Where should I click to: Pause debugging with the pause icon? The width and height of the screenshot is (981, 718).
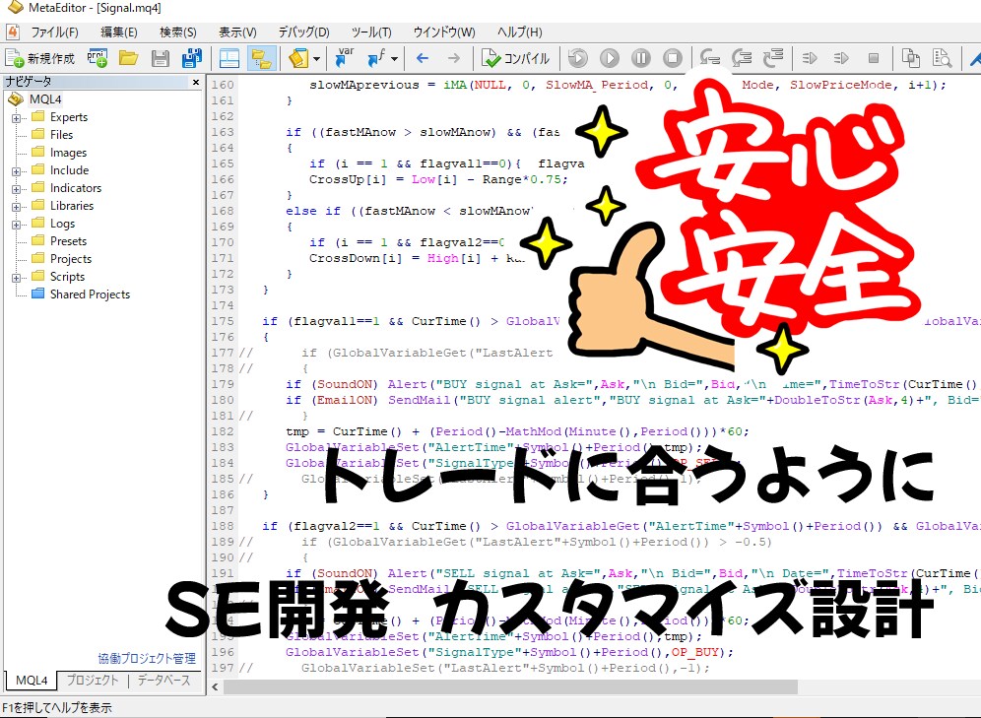tap(640, 59)
